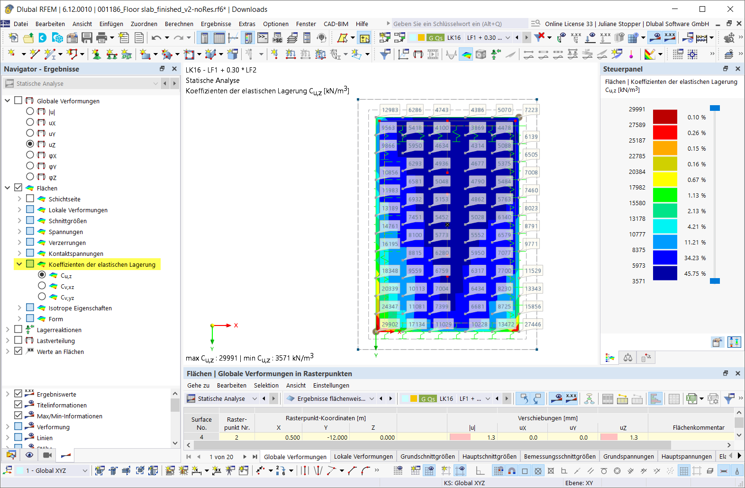This screenshot has height=488, width=745.
Task: Click the dark red 29991 color swatch
Action: [665, 117]
